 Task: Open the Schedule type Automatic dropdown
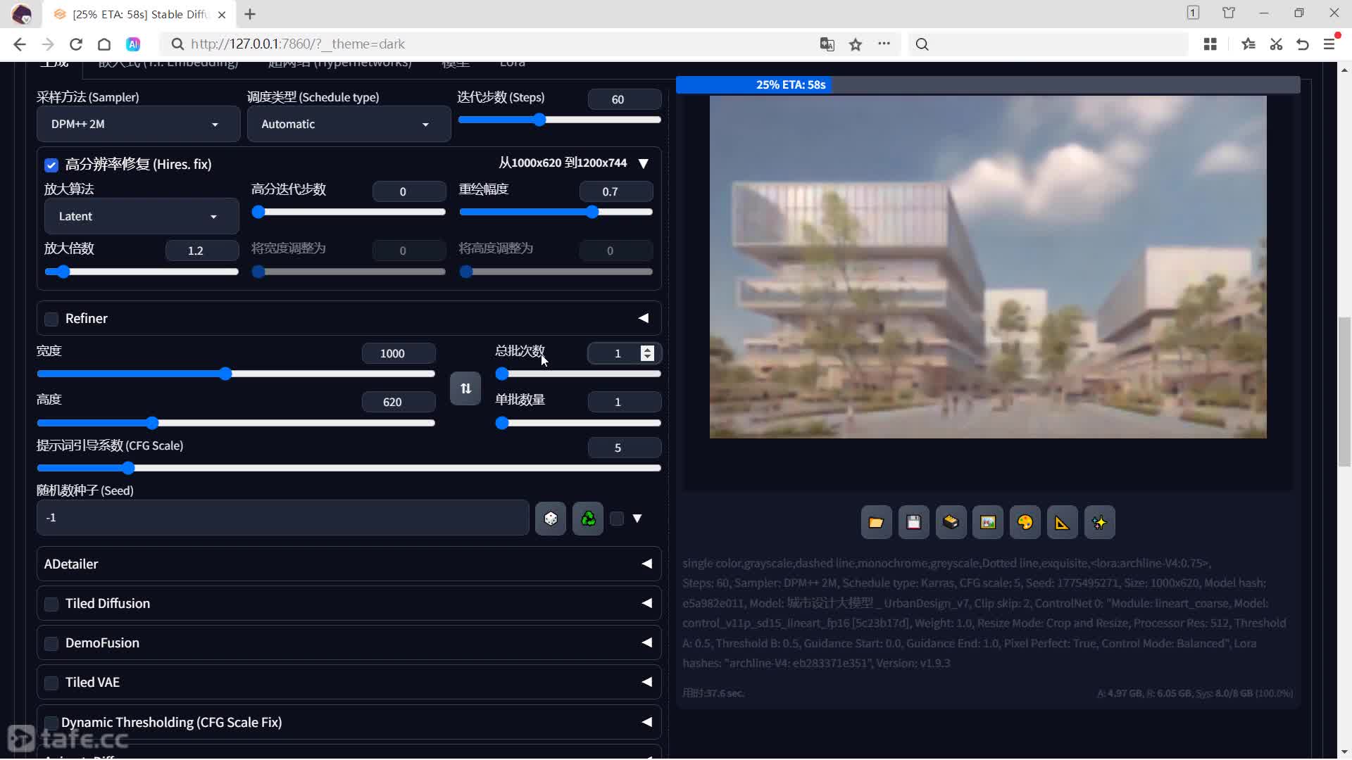pyautogui.click(x=349, y=124)
